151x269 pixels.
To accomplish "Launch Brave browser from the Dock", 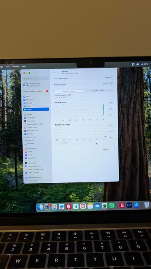I will (83, 206).
